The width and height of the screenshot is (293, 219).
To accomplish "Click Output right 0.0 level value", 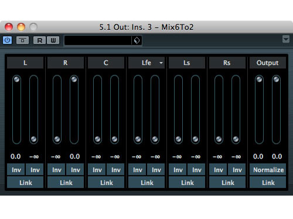I will tap(277, 157).
